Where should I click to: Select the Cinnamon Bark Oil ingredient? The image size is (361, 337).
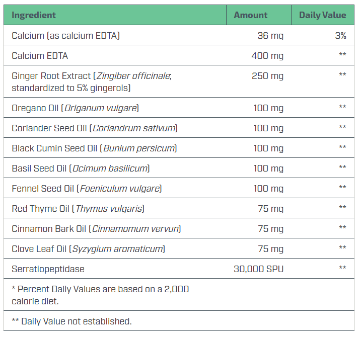click(x=96, y=228)
